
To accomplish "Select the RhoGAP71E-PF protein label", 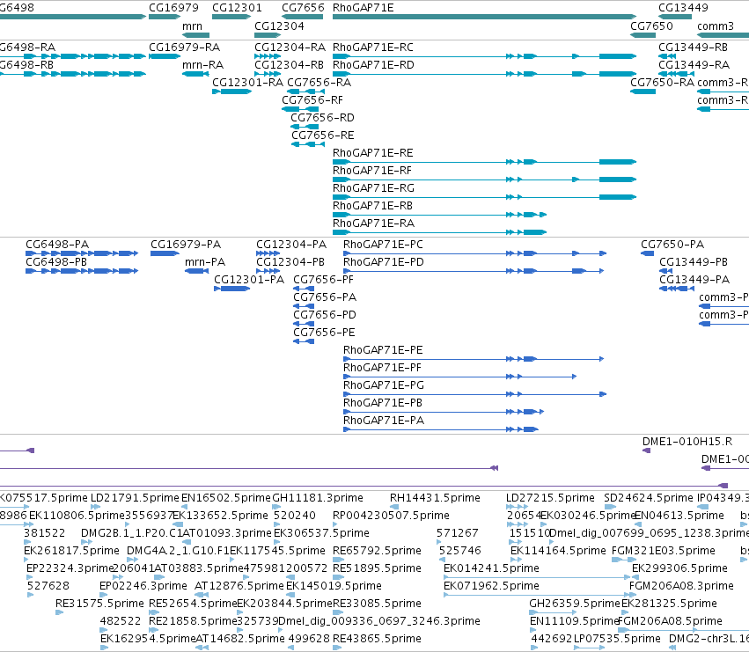I will [382, 369].
